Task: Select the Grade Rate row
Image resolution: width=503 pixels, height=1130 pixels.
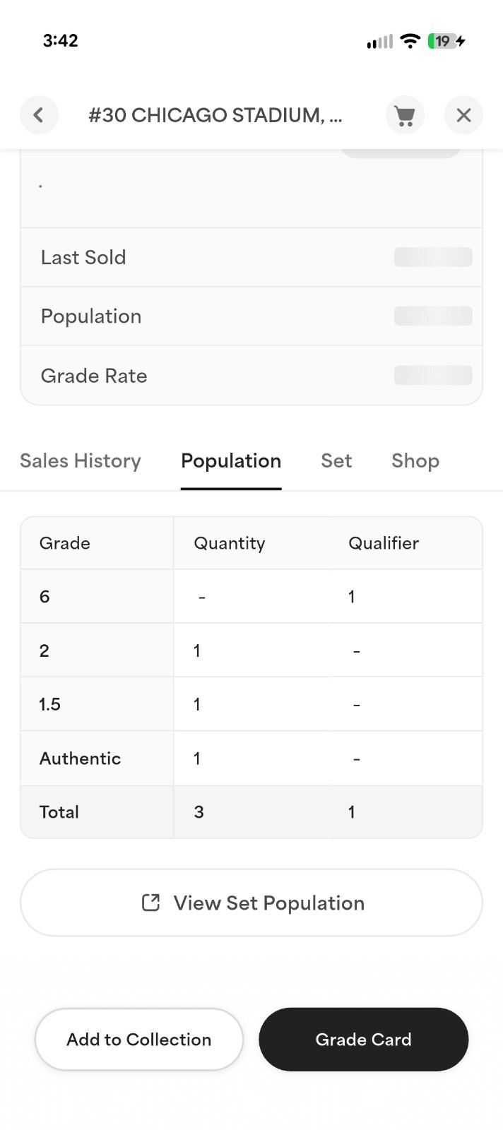Action: point(251,375)
